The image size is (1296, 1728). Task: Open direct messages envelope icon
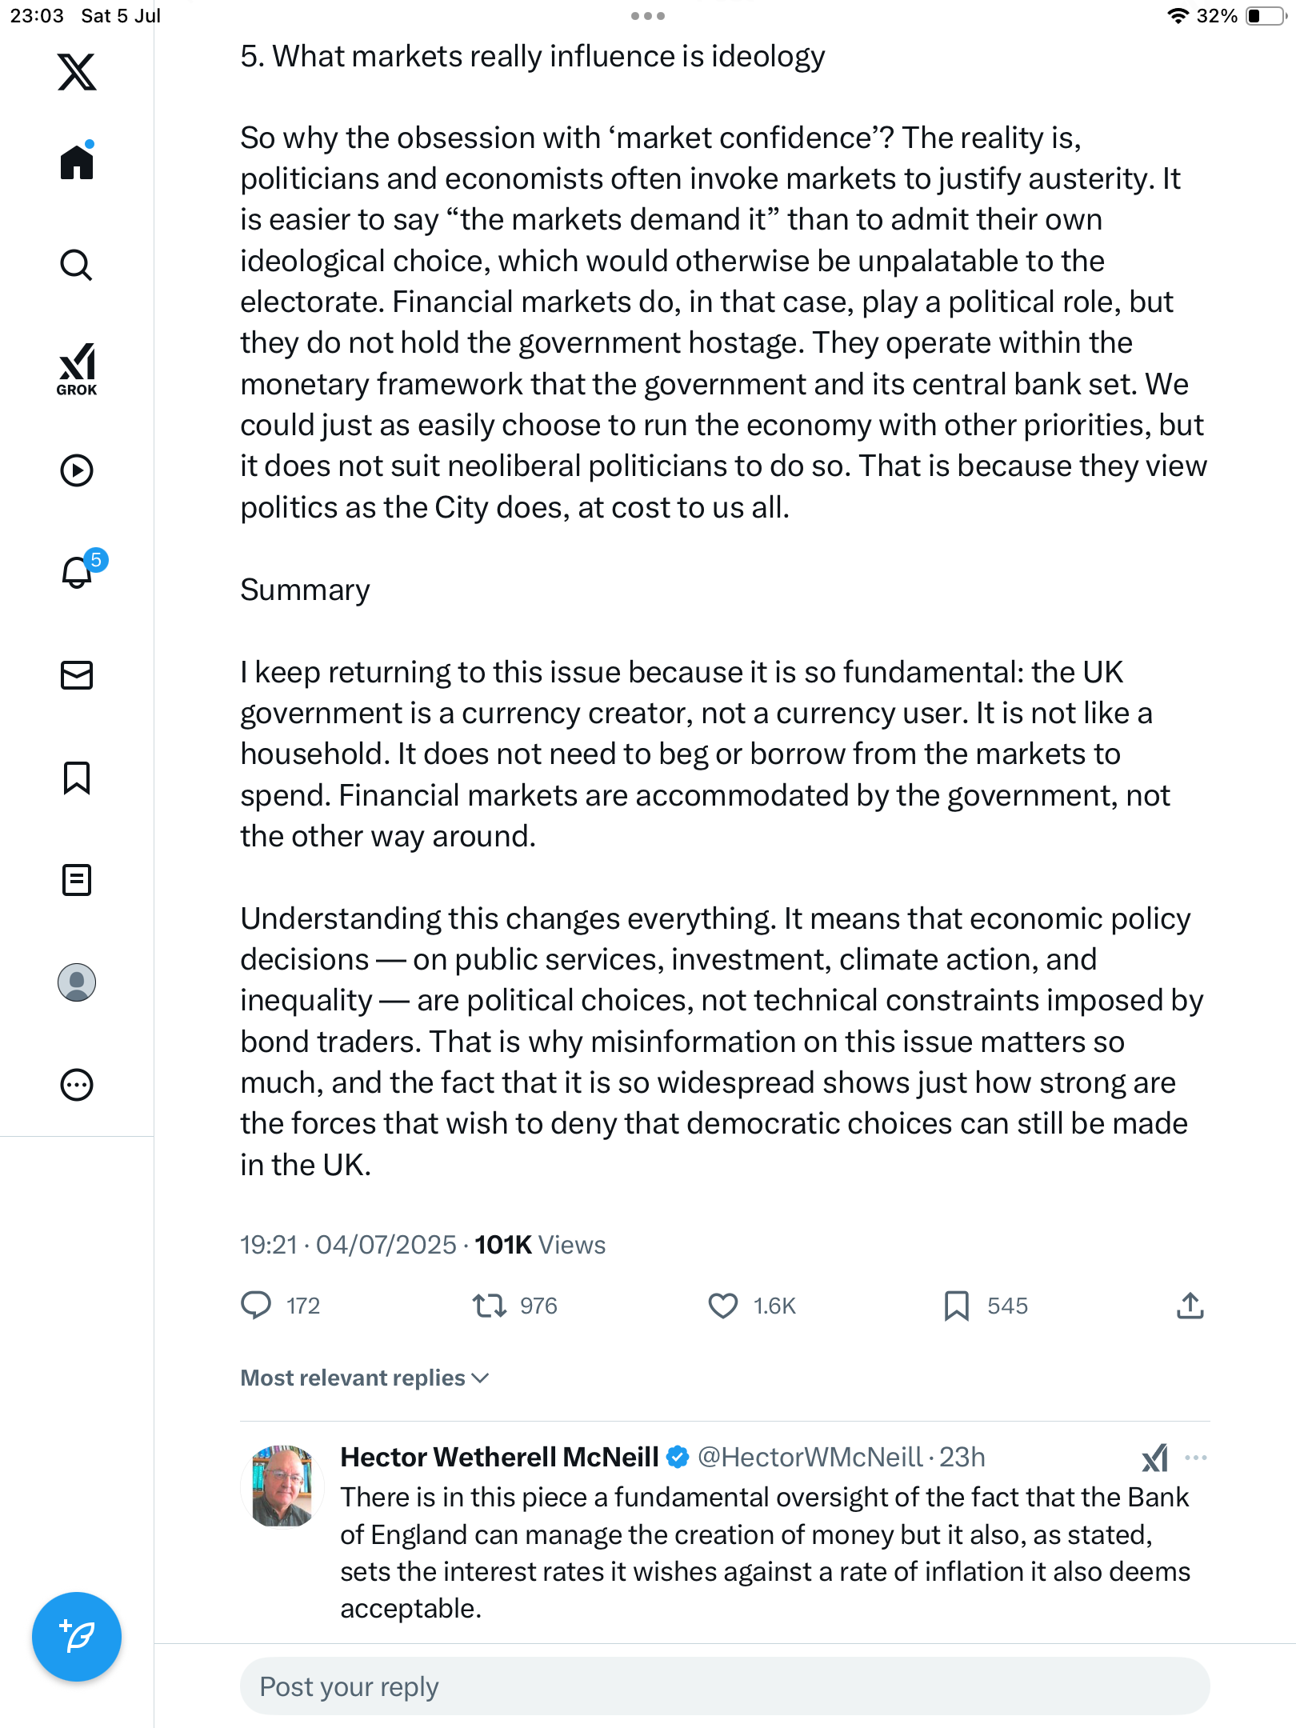click(77, 675)
